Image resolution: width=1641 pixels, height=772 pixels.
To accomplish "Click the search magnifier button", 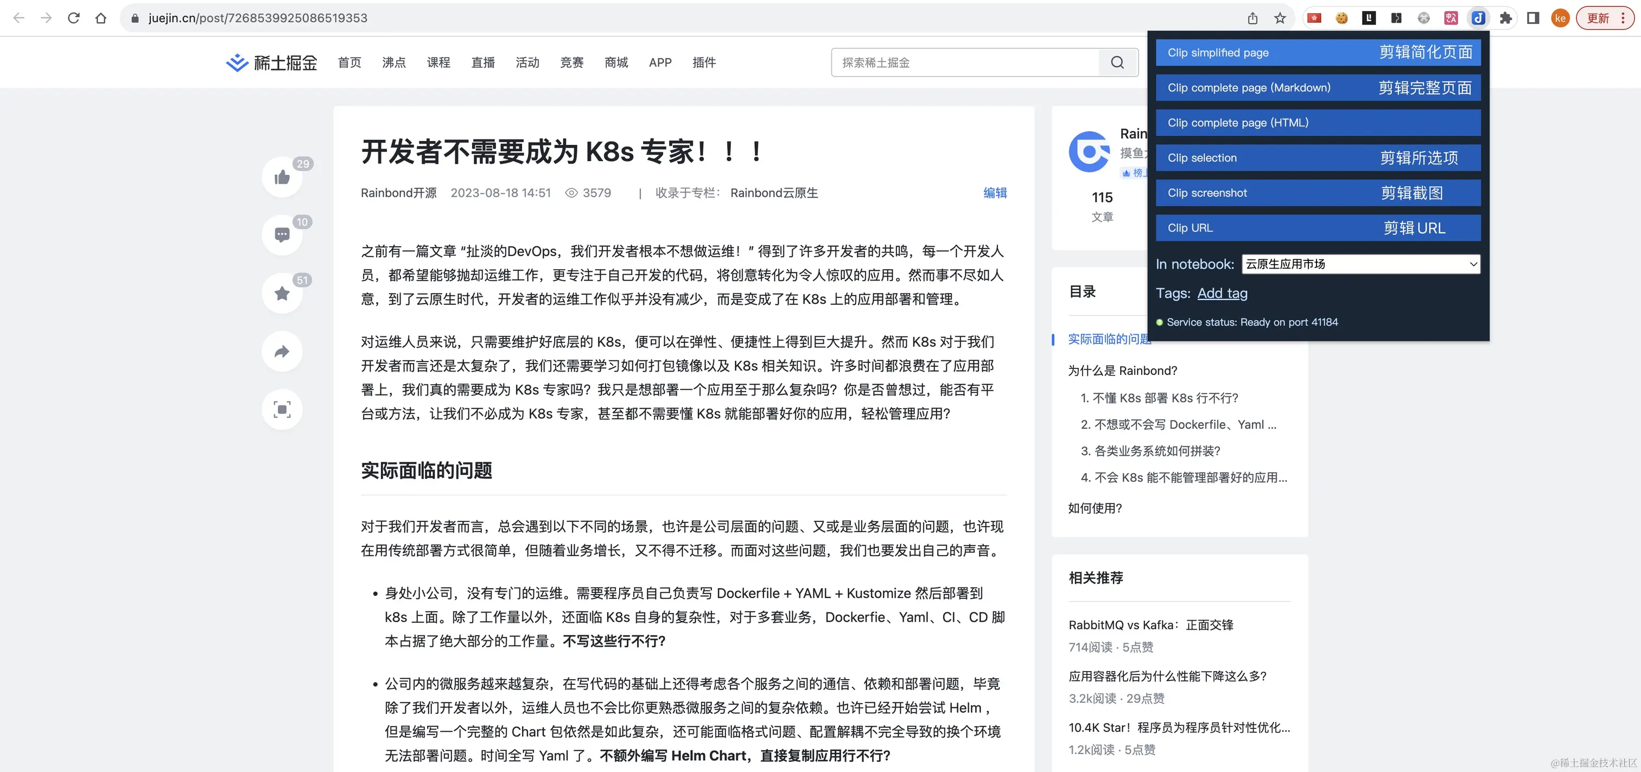I will (x=1117, y=62).
